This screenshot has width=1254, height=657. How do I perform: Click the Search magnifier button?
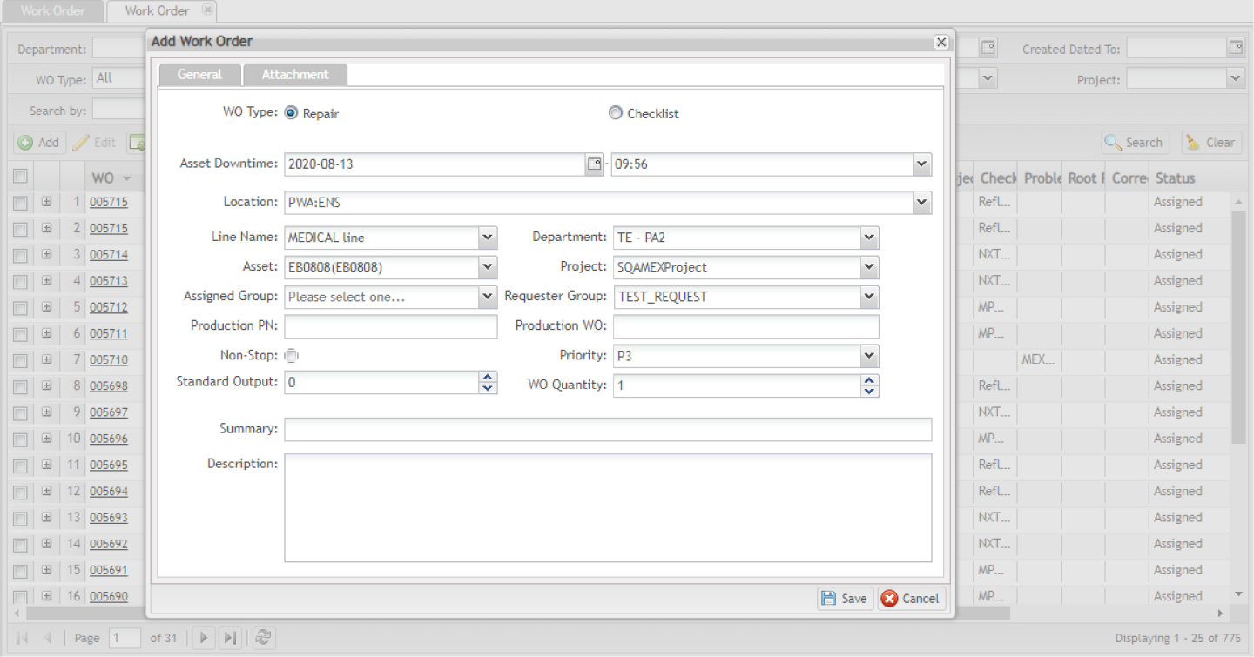click(1135, 143)
